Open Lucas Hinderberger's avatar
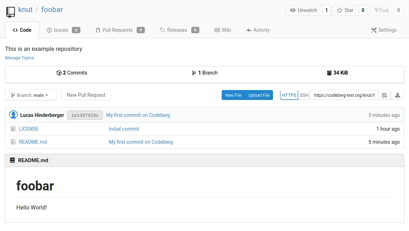The image size is (409, 231). [13, 115]
